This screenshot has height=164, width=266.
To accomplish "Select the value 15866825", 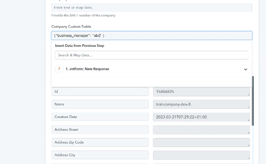I will 201,92.
